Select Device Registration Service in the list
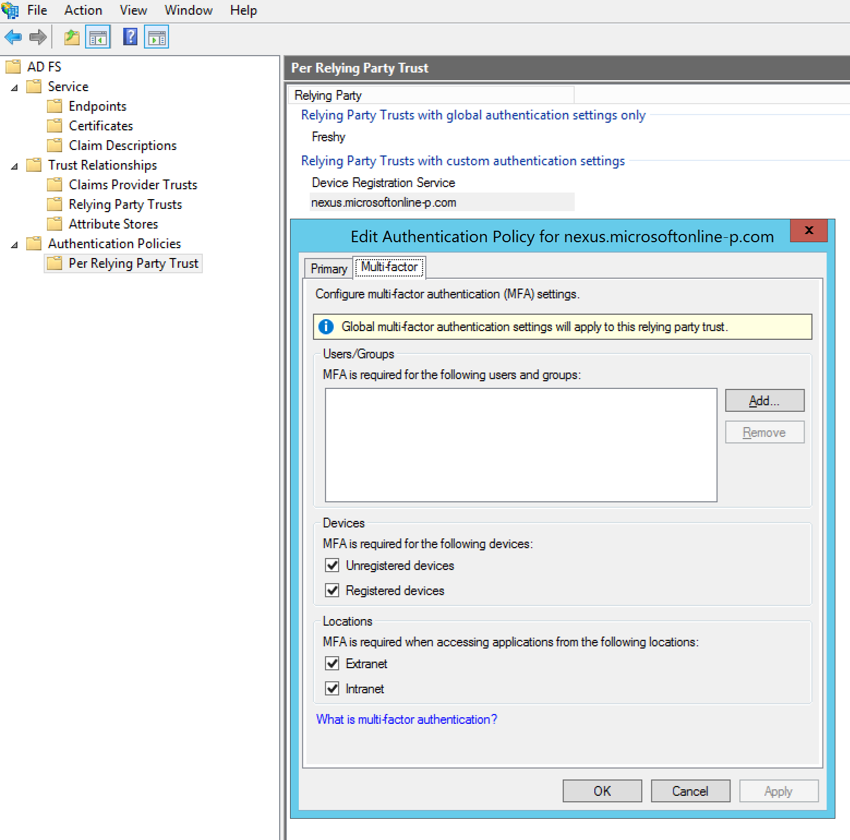 tap(383, 183)
